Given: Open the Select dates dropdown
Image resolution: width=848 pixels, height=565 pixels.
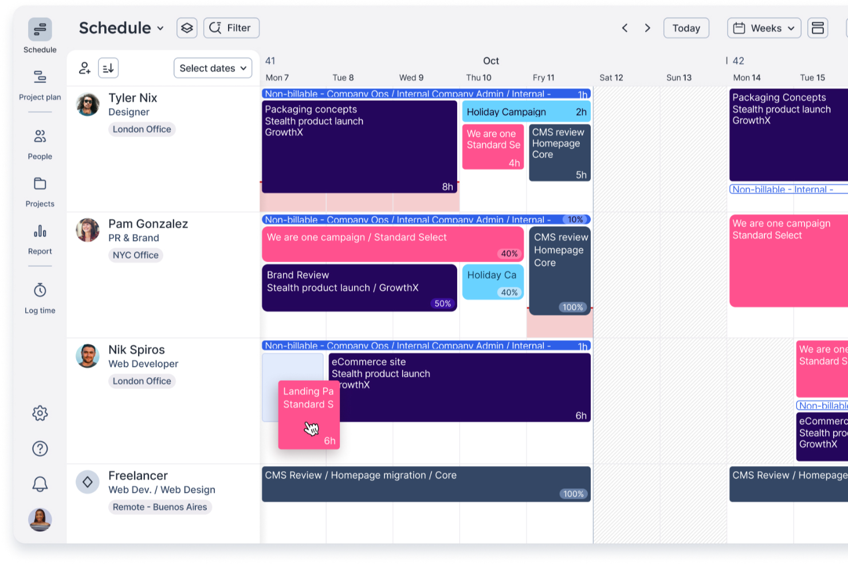Looking at the screenshot, I should click(x=213, y=68).
